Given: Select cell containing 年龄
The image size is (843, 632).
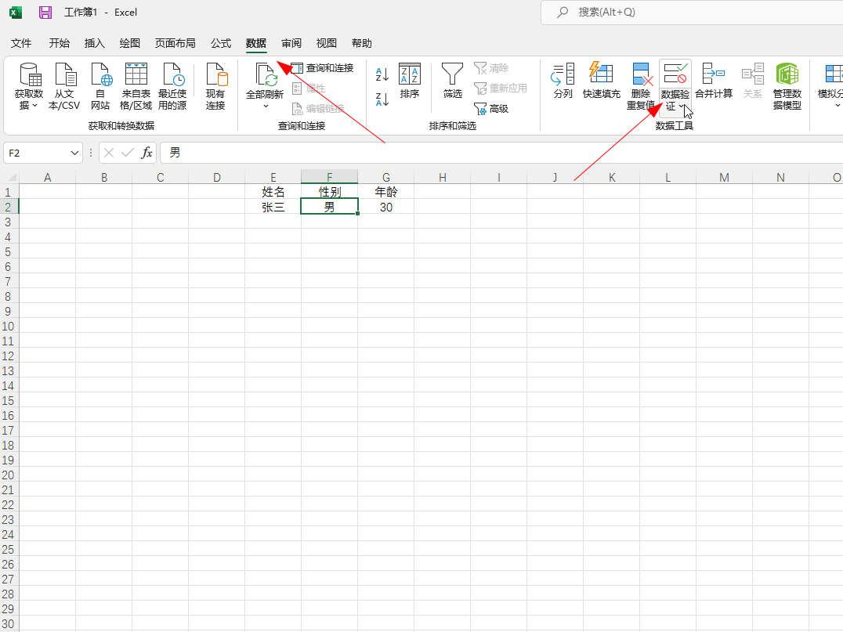Looking at the screenshot, I should [386, 192].
